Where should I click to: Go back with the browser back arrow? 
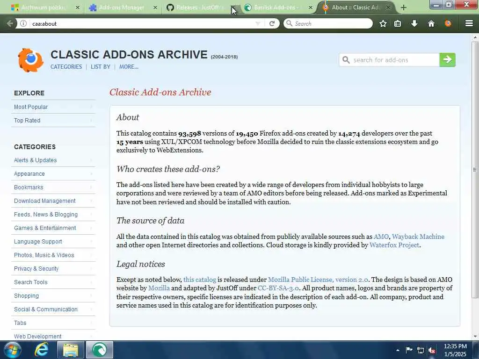(10, 23)
